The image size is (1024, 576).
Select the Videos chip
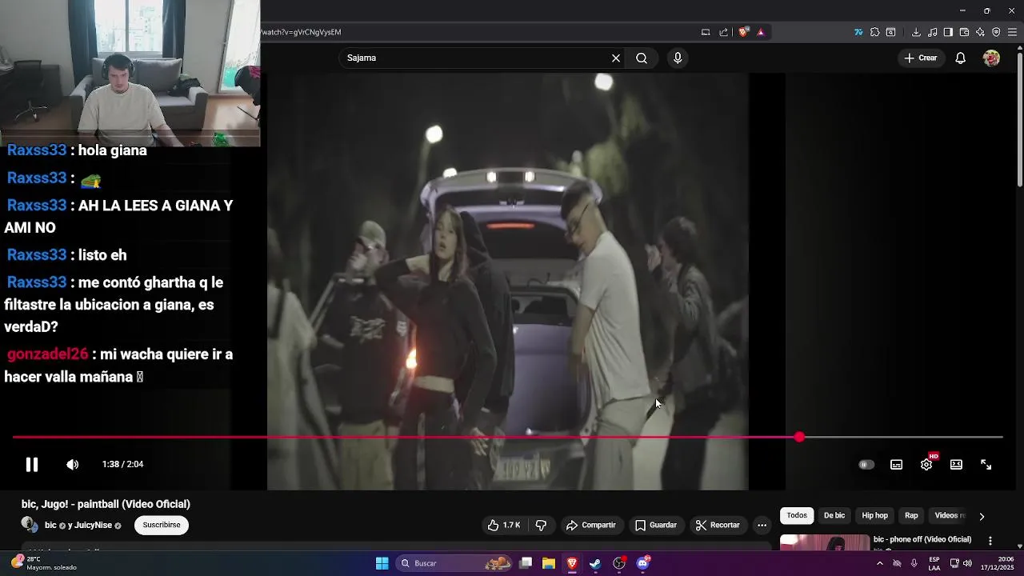tap(949, 516)
